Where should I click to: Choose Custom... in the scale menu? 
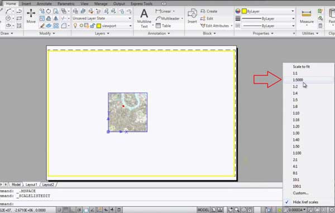pos(300,193)
